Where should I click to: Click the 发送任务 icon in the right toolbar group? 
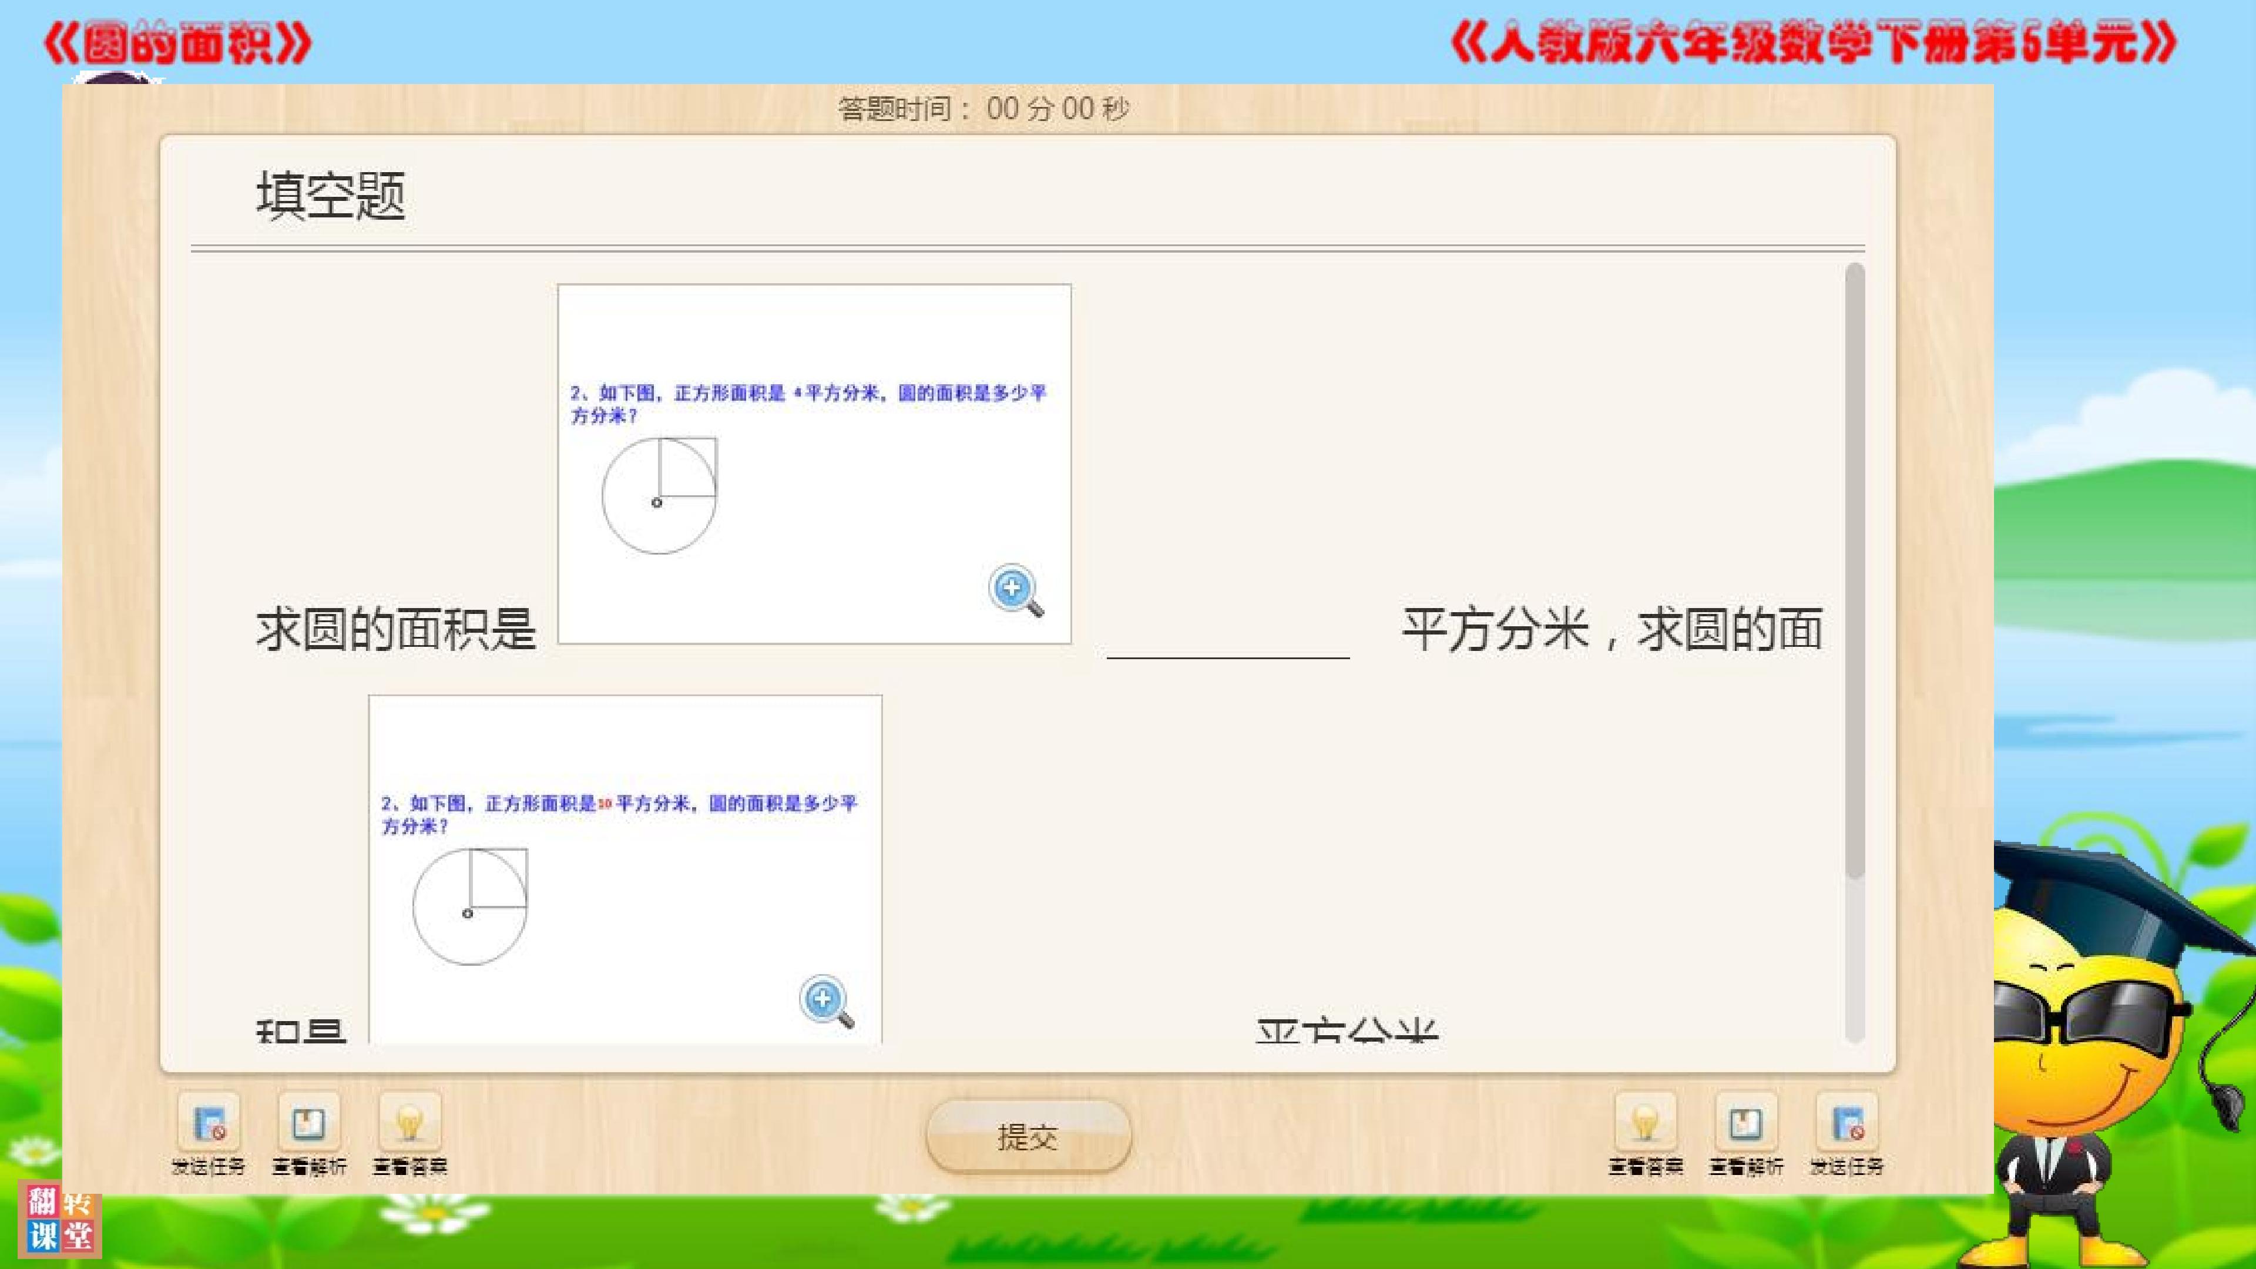[1847, 1124]
